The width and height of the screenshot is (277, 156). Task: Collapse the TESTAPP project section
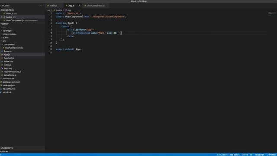(5, 24)
